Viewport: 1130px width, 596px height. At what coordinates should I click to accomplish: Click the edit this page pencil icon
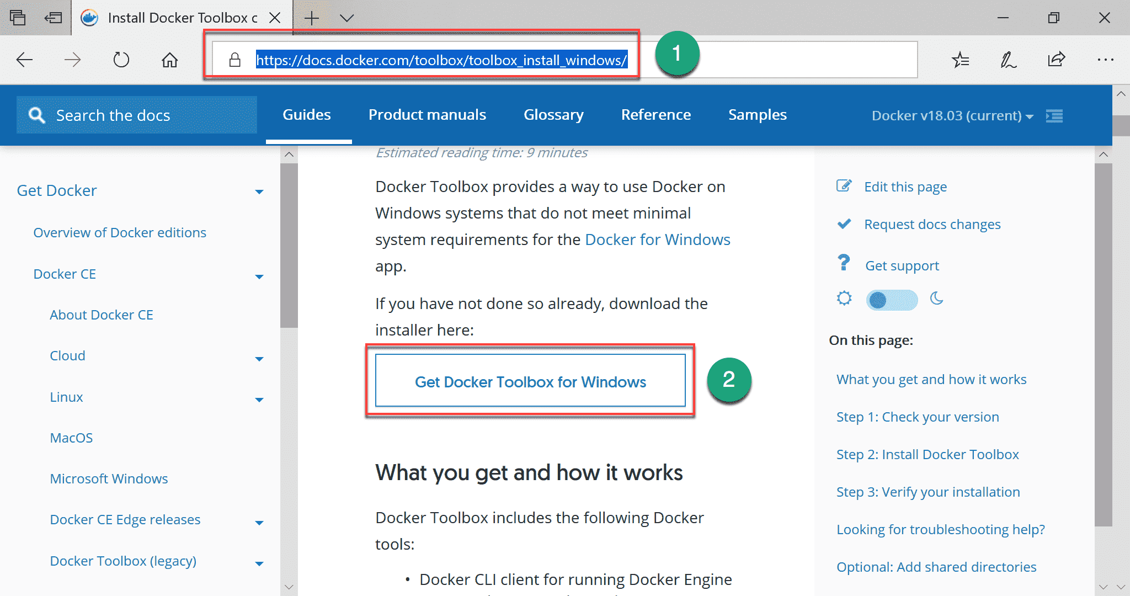pyautogui.click(x=844, y=186)
